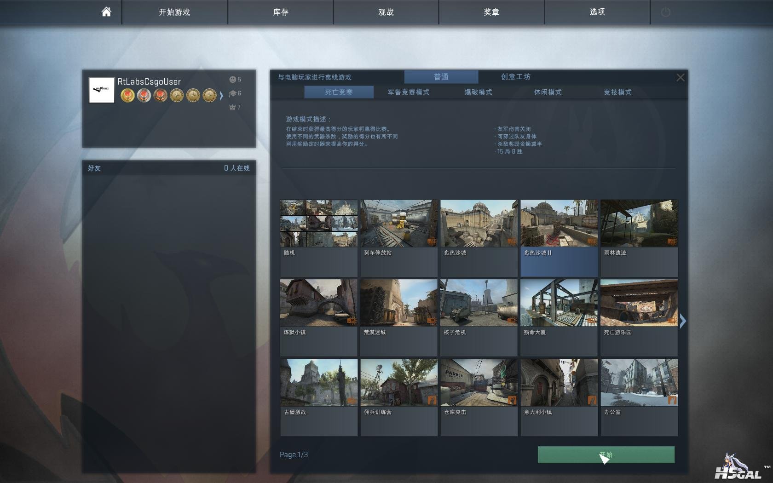Image resolution: width=773 pixels, height=483 pixels.
Task: Click the home icon in top bar
Action: pos(106,12)
